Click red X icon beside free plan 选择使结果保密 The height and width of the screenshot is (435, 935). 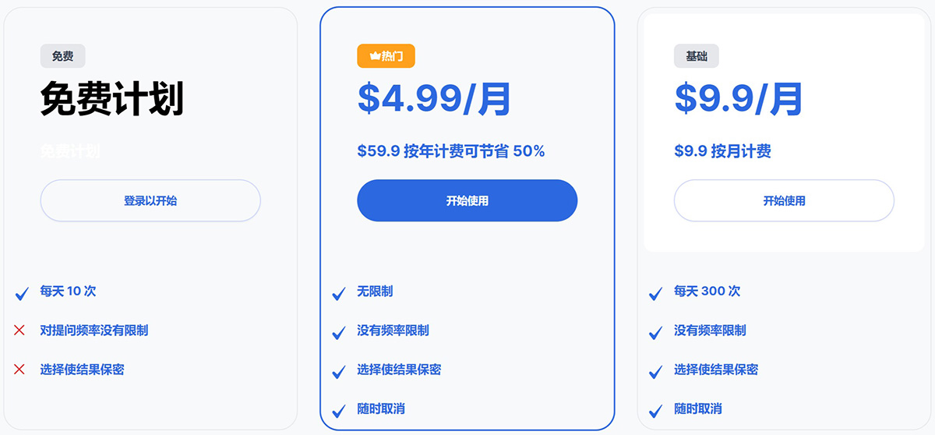coord(20,370)
